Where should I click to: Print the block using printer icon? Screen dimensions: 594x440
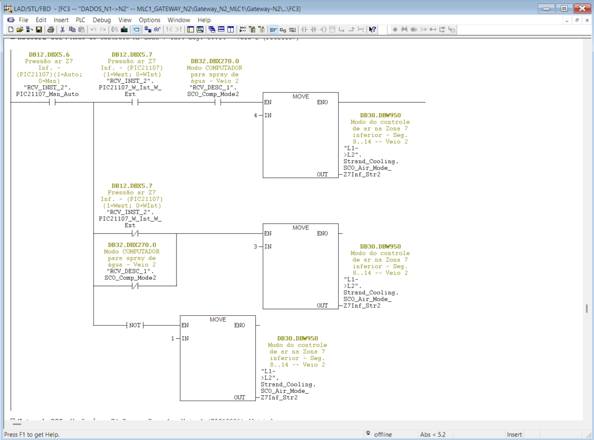point(51,30)
